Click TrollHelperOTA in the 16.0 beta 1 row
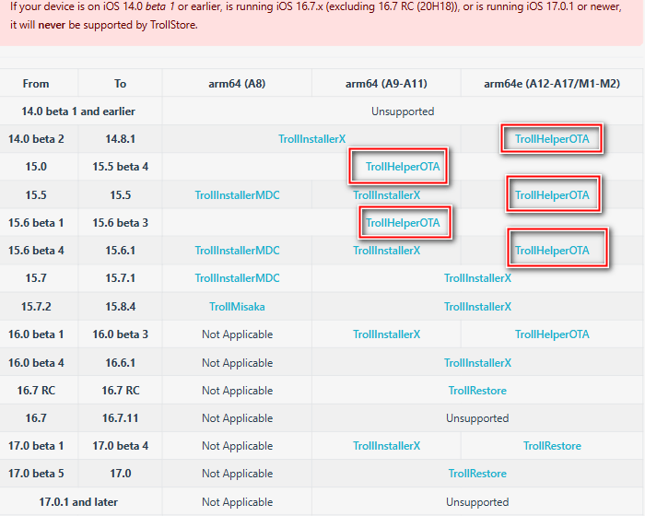This screenshot has height=516, width=645. click(551, 334)
